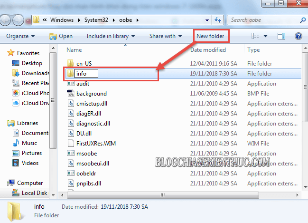This screenshot has height=223, width=308.
Task: Click the horizontal scrollbar thumb
Action: 163,195
